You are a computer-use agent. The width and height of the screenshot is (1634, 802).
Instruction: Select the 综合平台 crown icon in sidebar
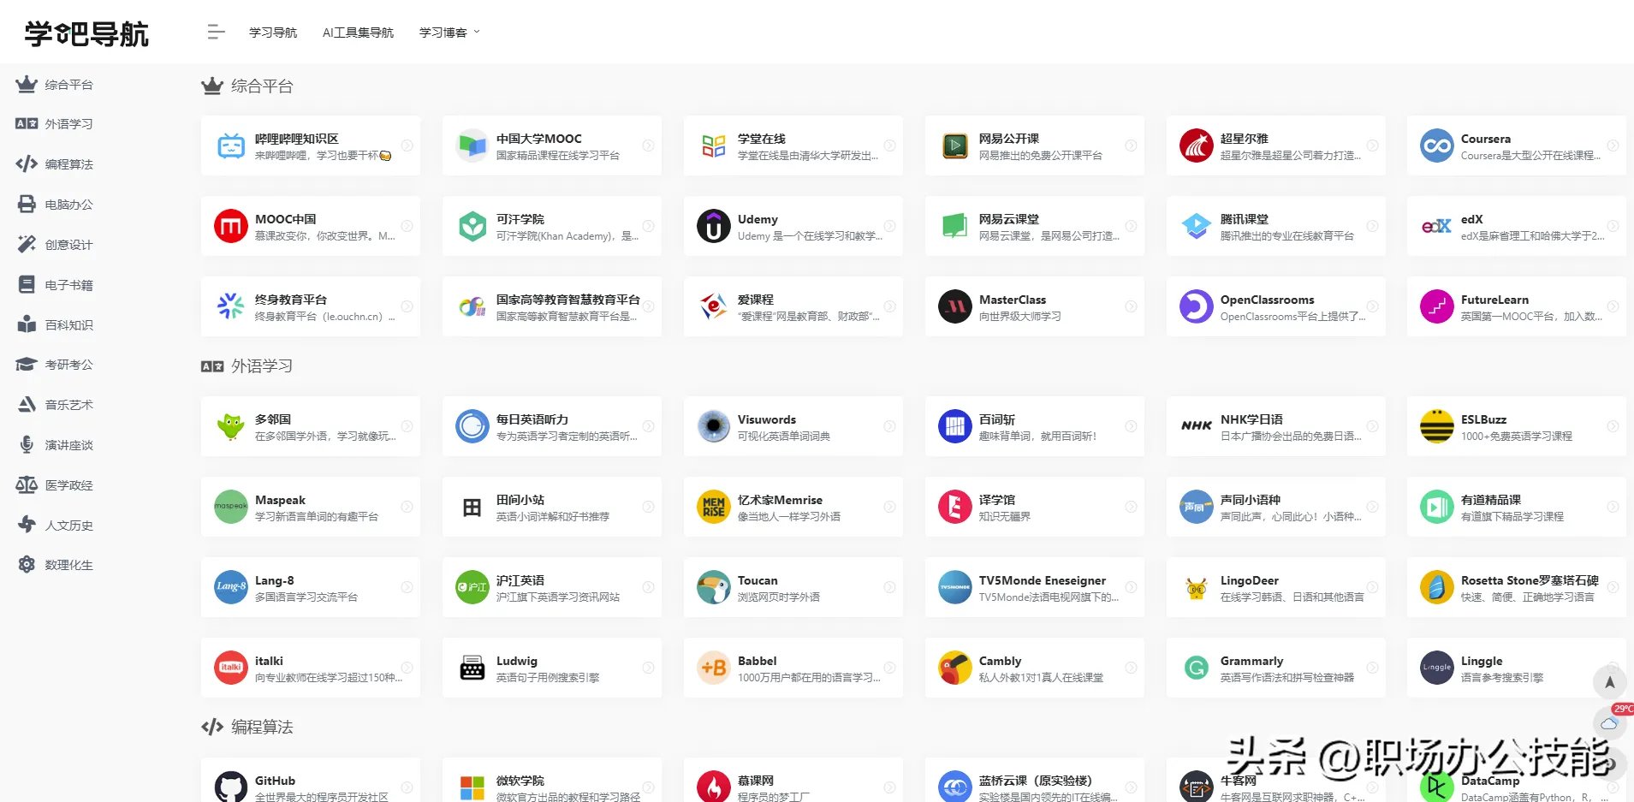(26, 84)
